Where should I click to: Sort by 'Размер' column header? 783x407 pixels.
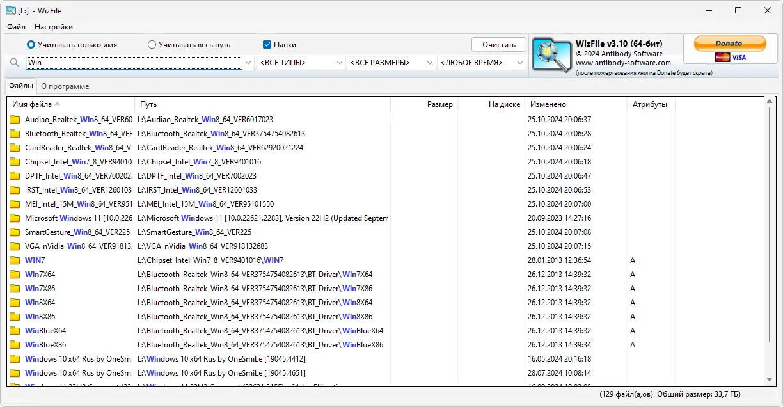pos(424,104)
